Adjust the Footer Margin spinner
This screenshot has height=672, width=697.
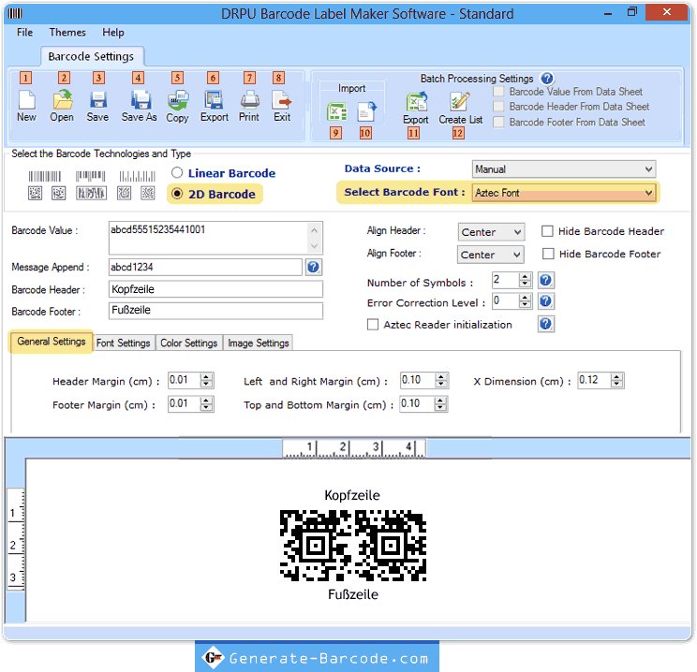206,403
